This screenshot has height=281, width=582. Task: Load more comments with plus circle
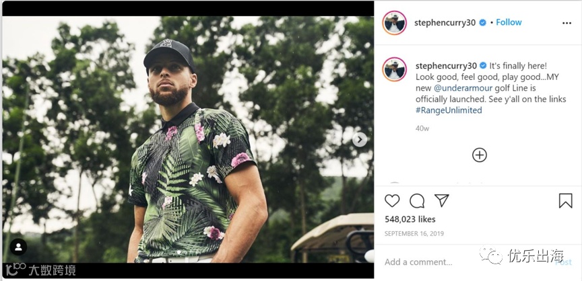point(479,155)
